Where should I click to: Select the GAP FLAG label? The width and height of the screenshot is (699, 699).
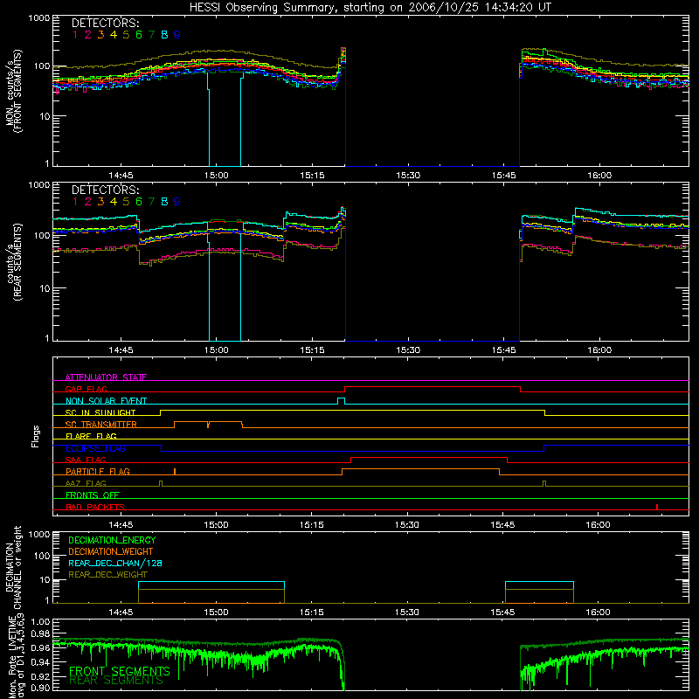86,389
